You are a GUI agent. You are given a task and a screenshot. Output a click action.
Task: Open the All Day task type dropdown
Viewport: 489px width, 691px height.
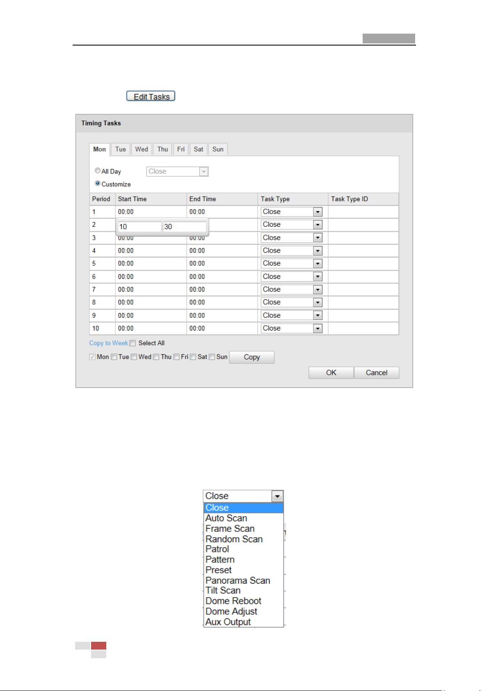tap(178, 171)
